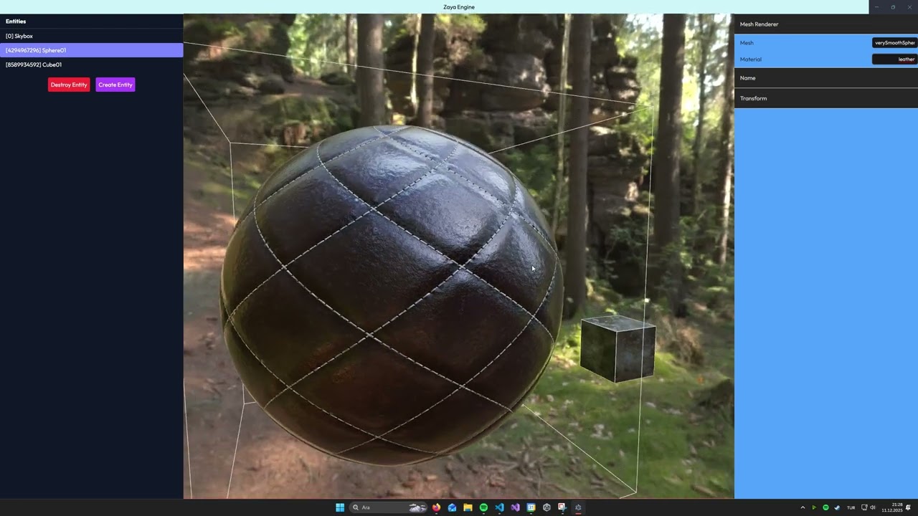This screenshot has width=918, height=516.
Task: Open the clock showing 21:28
Action: (x=892, y=507)
